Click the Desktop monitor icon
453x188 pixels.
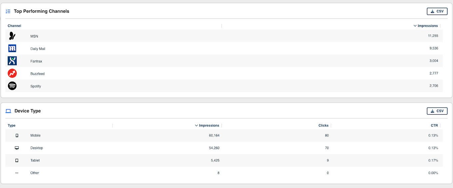[17, 148]
